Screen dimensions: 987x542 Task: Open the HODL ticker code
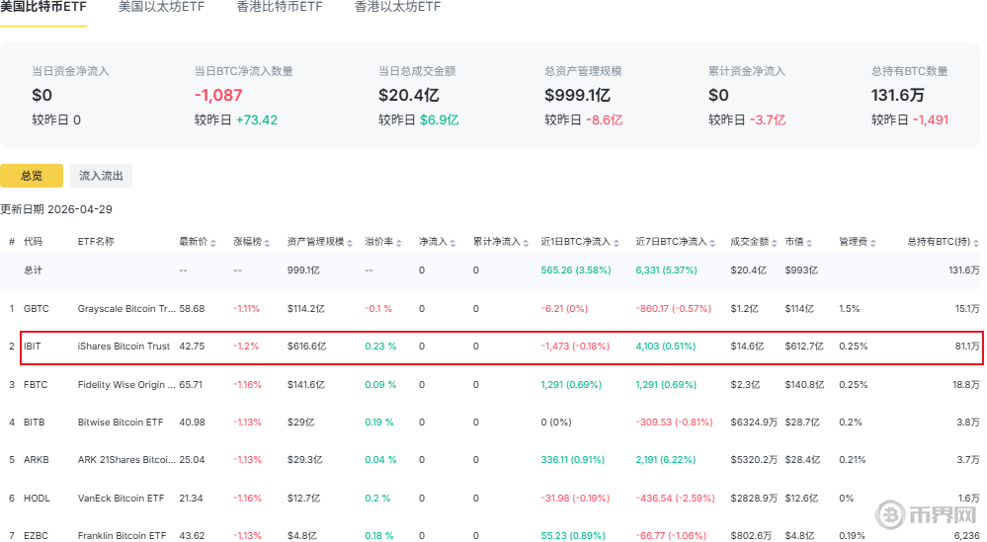[37, 498]
